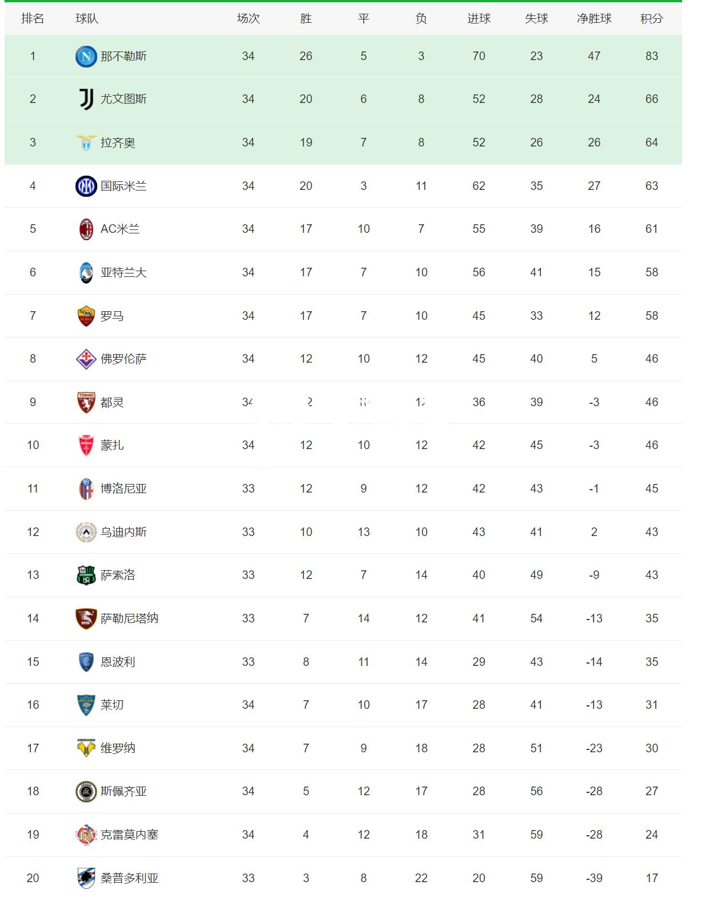Click the Sassuolo green badge icon

[x=86, y=575]
